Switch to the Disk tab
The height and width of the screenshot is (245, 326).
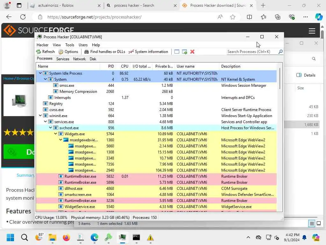tap(93, 59)
